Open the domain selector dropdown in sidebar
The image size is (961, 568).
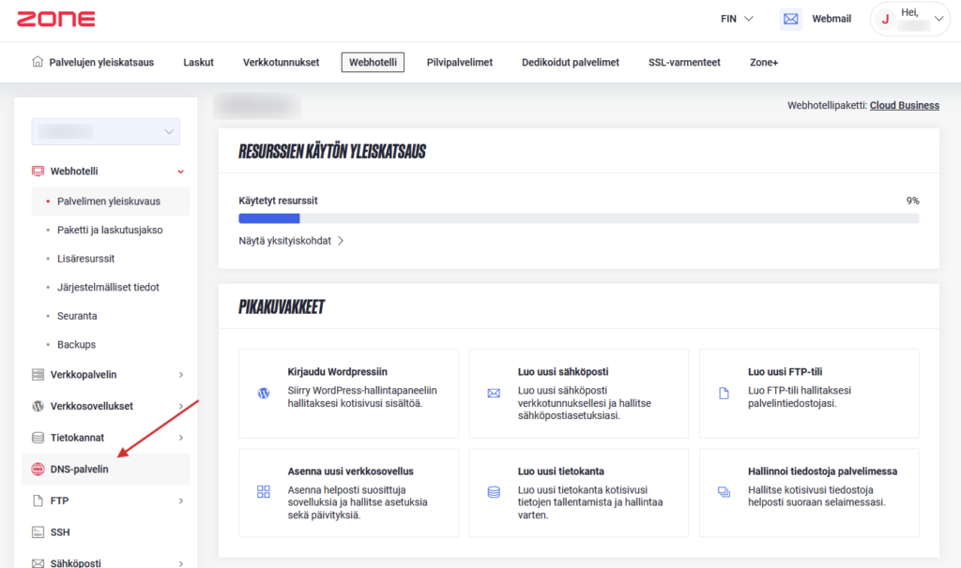tap(105, 131)
